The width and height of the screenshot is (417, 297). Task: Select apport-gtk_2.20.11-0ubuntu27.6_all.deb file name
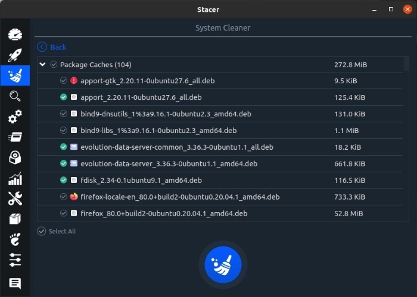(x=148, y=81)
